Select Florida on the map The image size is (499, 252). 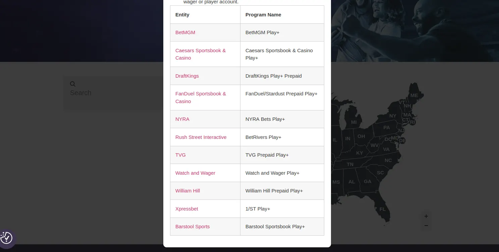tap(382, 209)
